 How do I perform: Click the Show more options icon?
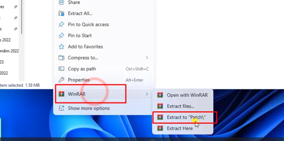[62, 108]
